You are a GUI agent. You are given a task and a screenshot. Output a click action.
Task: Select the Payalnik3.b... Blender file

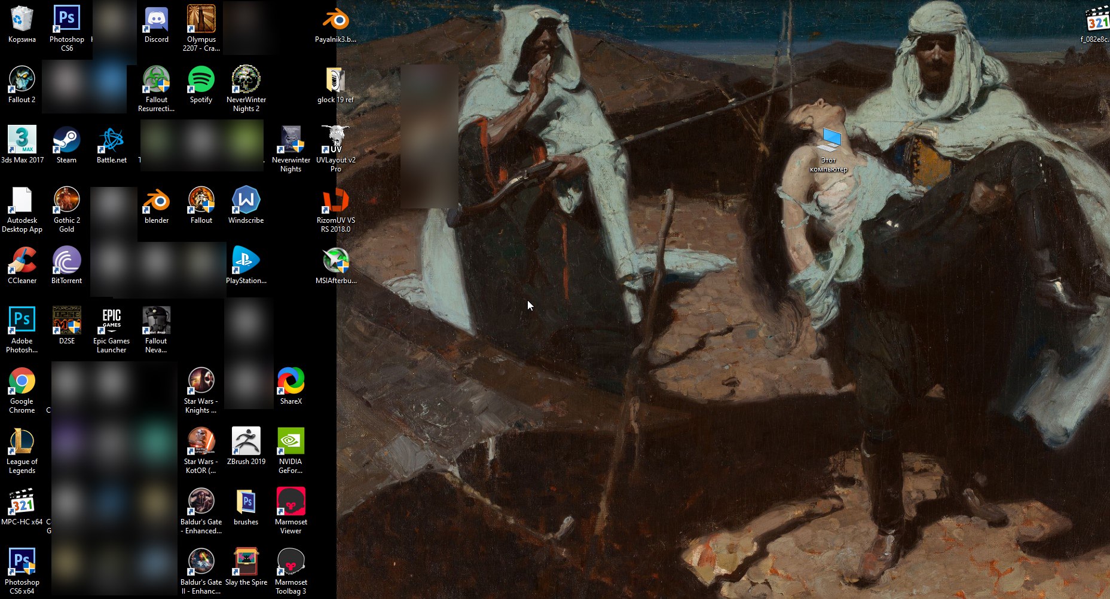[336, 20]
